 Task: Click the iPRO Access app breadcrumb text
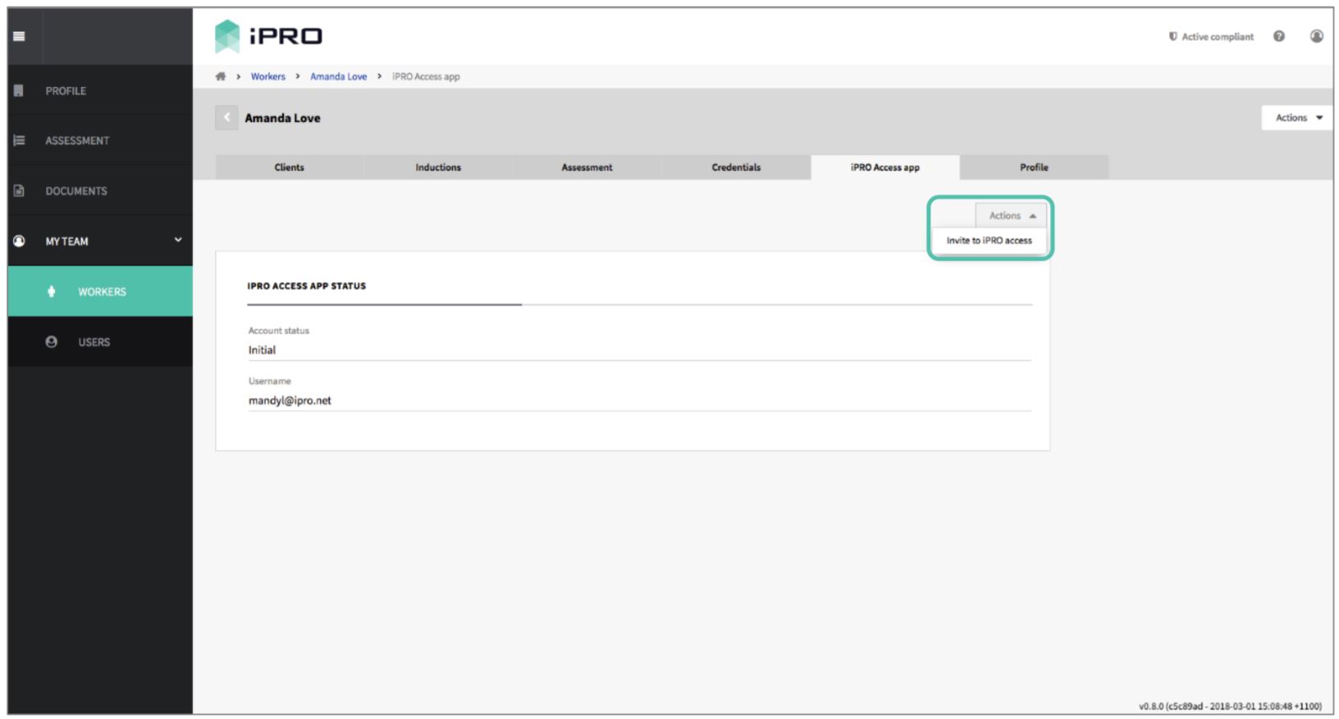(426, 76)
